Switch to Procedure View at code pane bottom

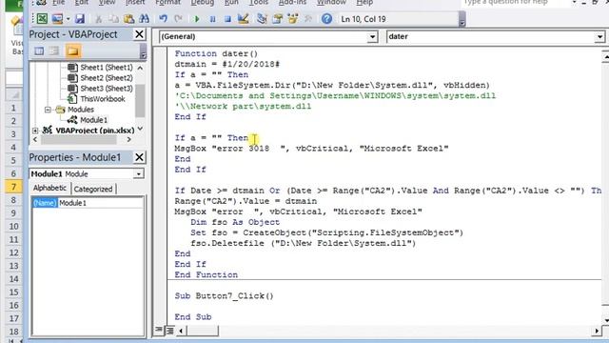click(x=159, y=331)
